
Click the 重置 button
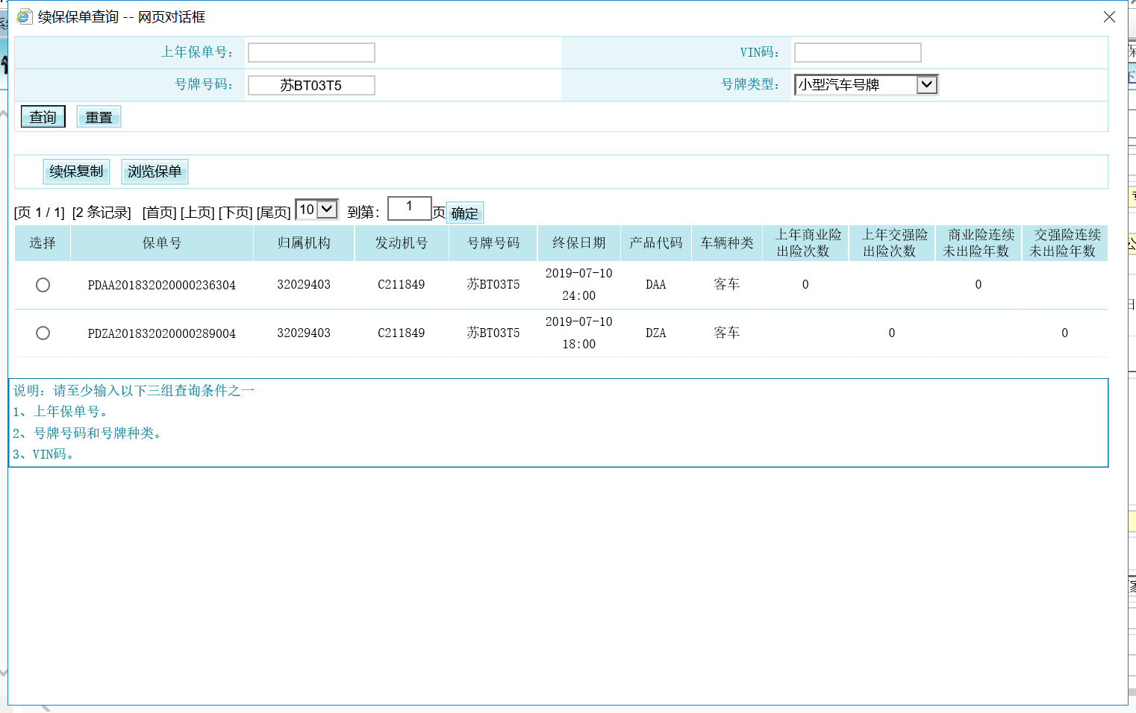[99, 117]
